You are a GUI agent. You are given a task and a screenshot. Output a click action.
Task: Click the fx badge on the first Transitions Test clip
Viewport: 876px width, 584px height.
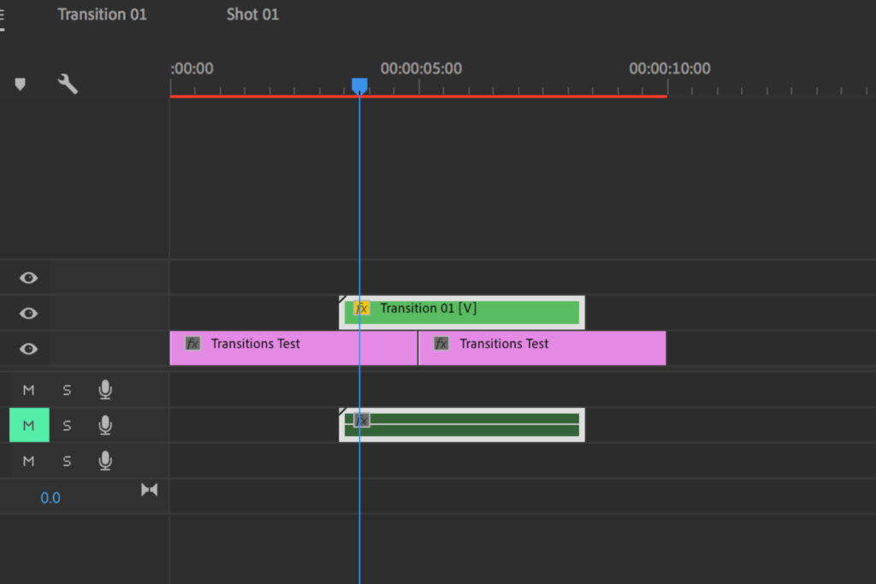point(192,344)
